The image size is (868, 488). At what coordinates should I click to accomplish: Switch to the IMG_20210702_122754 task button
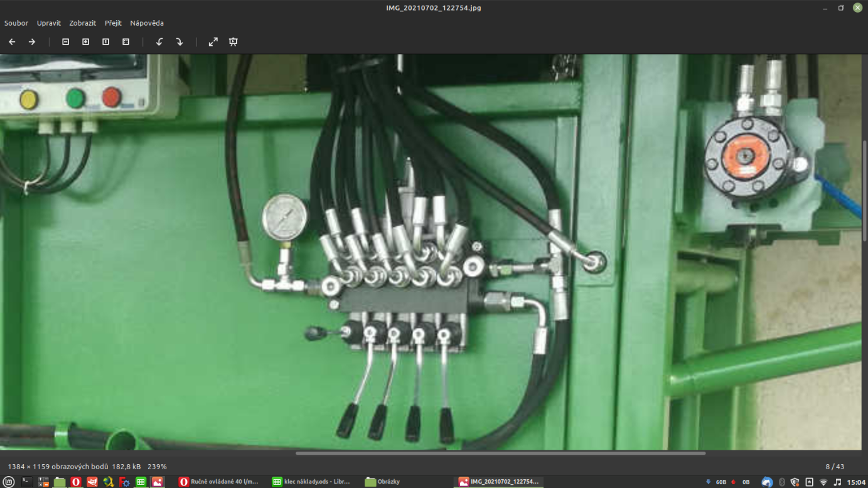(498, 482)
